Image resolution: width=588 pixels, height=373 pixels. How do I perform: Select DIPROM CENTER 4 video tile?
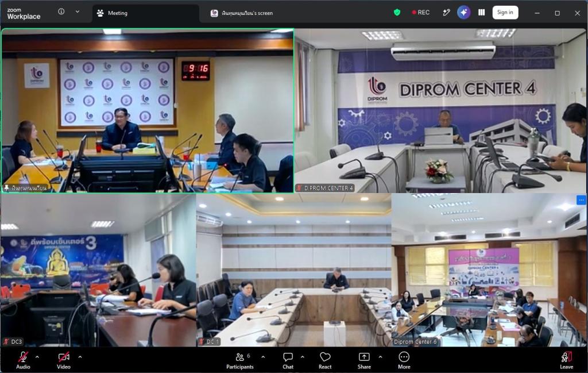(x=440, y=111)
